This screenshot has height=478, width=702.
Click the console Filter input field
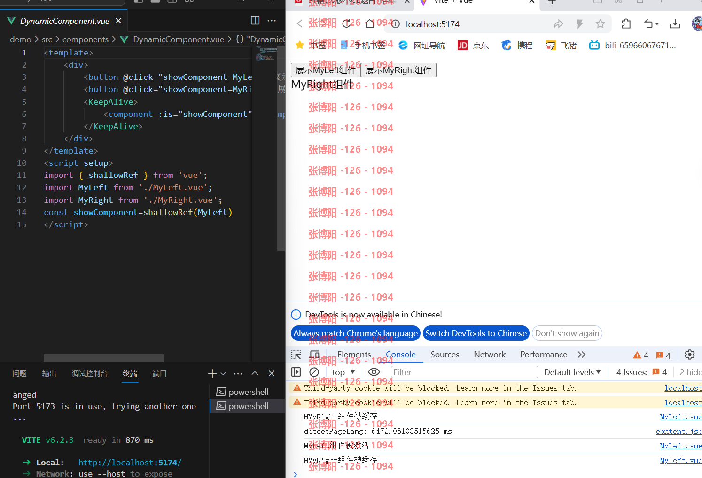click(464, 372)
